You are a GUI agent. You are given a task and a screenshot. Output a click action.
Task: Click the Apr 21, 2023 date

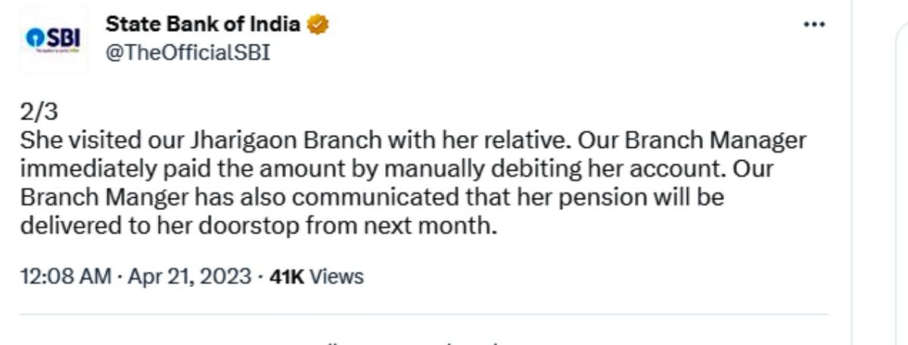tap(189, 276)
